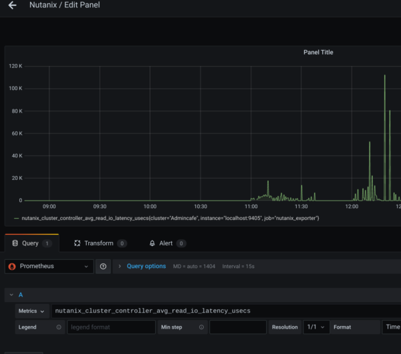Collapse query A row
The width and height of the screenshot is (401, 354).
(11, 295)
